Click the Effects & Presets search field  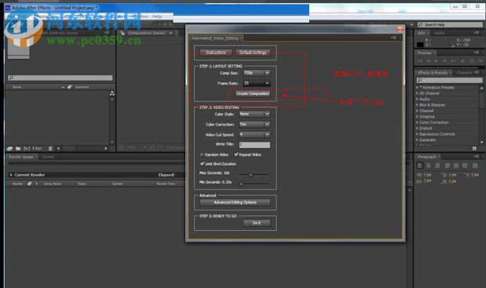(449, 80)
